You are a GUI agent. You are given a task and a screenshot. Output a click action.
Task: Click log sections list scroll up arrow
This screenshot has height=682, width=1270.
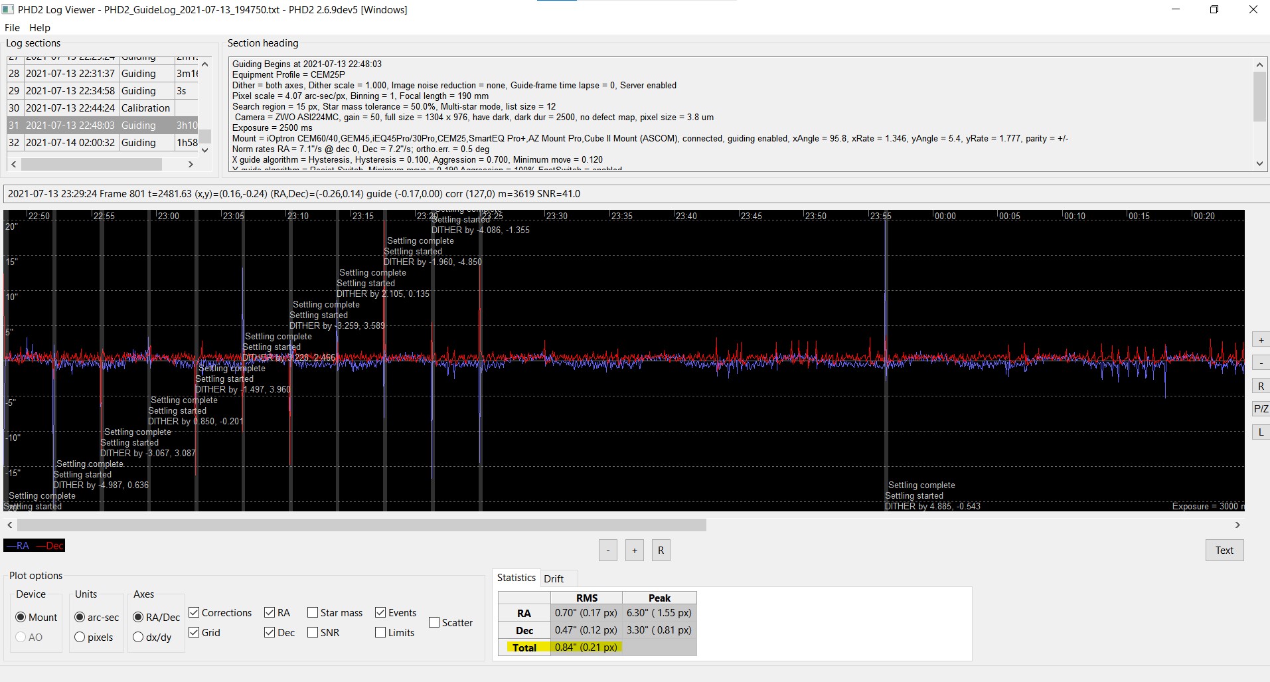(205, 64)
